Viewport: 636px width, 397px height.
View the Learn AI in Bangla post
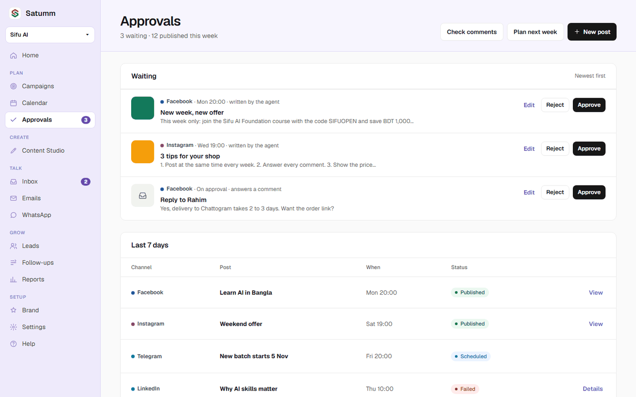tap(596, 293)
